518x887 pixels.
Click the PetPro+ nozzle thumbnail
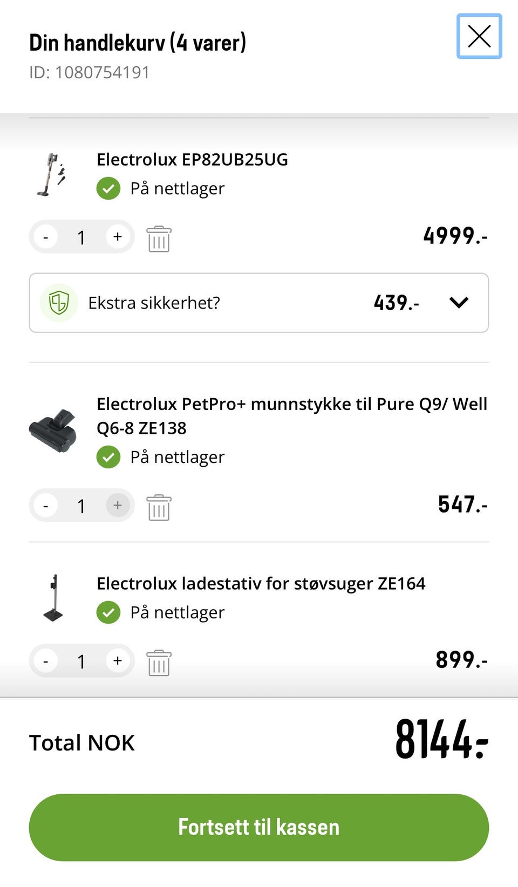[52, 430]
